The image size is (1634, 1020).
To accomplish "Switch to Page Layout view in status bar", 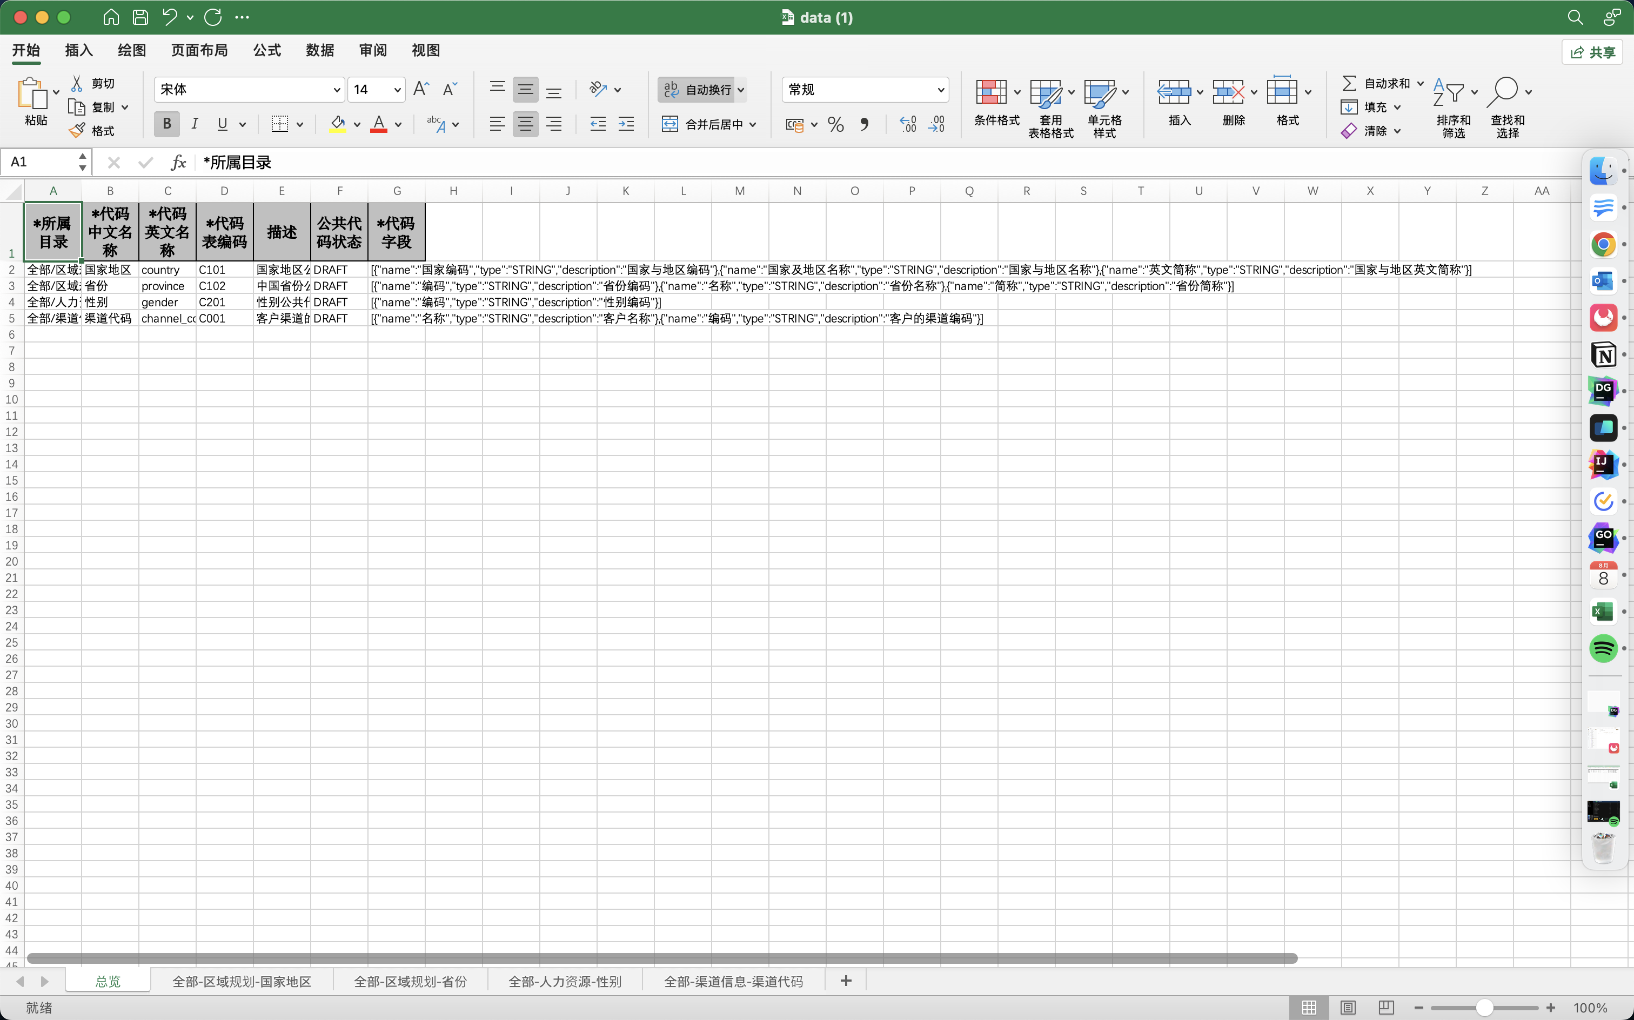I will pos(1348,1007).
